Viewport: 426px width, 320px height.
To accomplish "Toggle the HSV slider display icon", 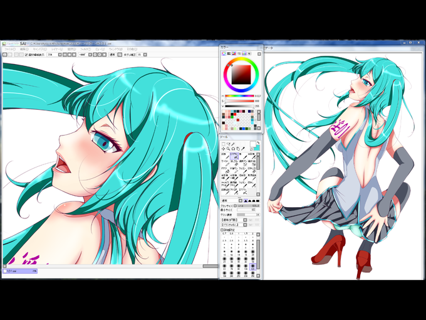I will coord(234,53).
